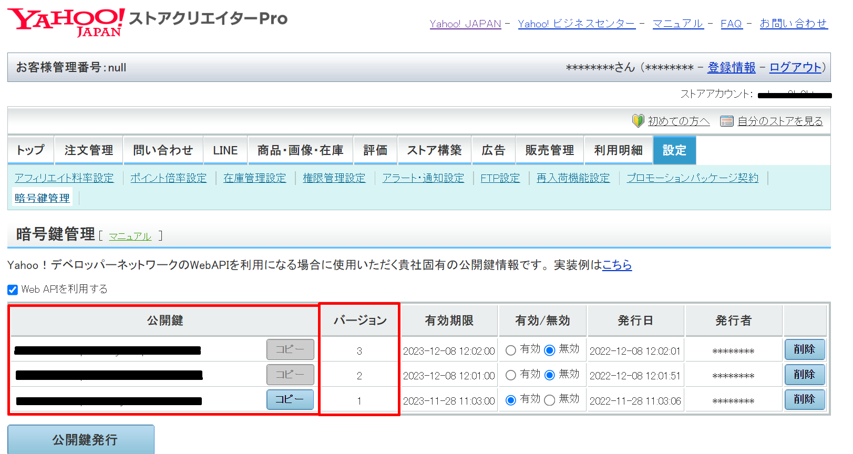Open 権限管理設定 submenu link

tap(334, 178)
